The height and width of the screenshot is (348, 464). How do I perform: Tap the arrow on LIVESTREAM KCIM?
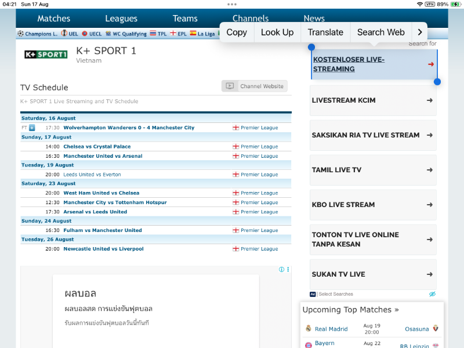tap(429, 100)
